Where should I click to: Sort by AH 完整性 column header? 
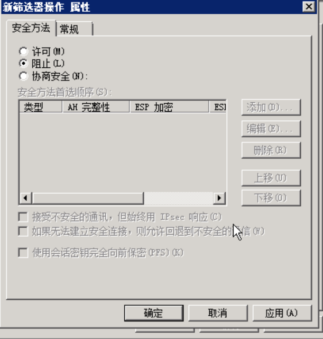point(96,107)
